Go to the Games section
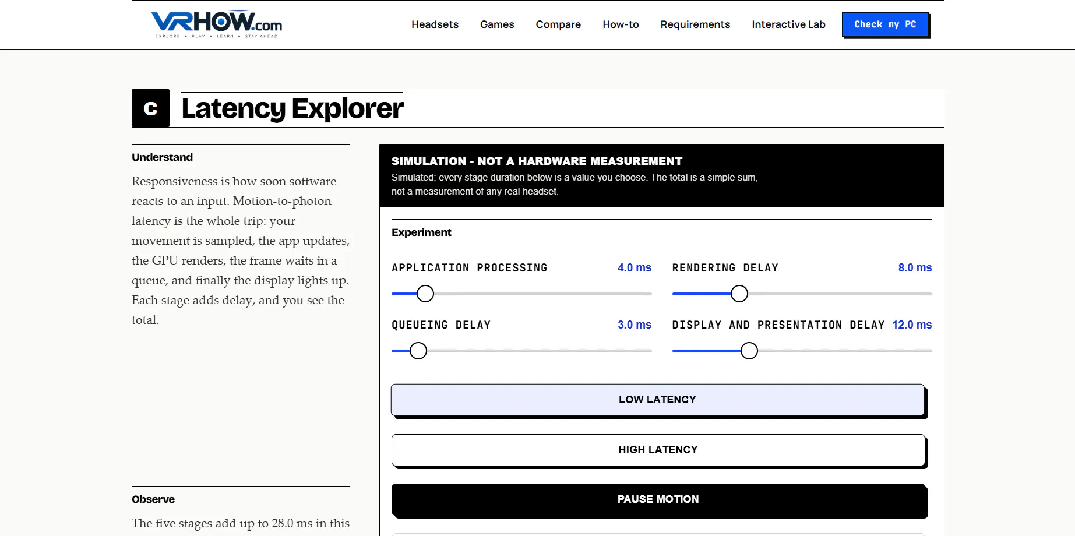Image resolution: width=1075 pixels, height=536 pixels. 497,24
